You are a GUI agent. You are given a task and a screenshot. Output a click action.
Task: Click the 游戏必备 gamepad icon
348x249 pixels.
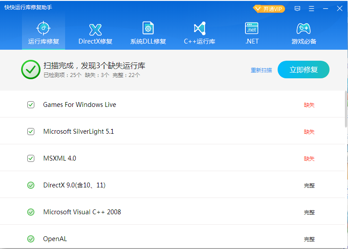coord(304,29)
